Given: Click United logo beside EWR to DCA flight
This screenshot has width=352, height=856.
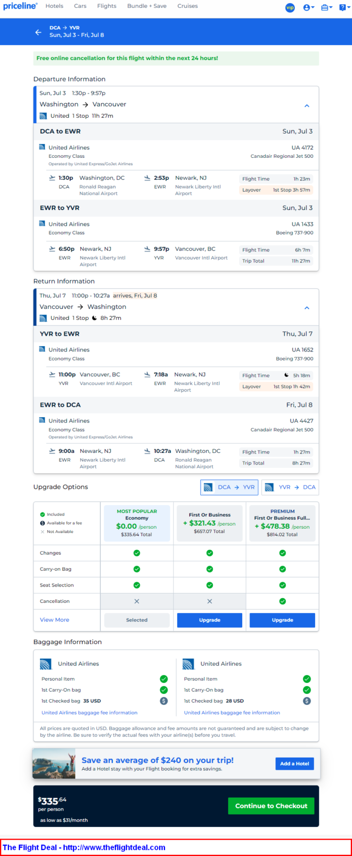Looking at the screenshot, I should 42,420.
